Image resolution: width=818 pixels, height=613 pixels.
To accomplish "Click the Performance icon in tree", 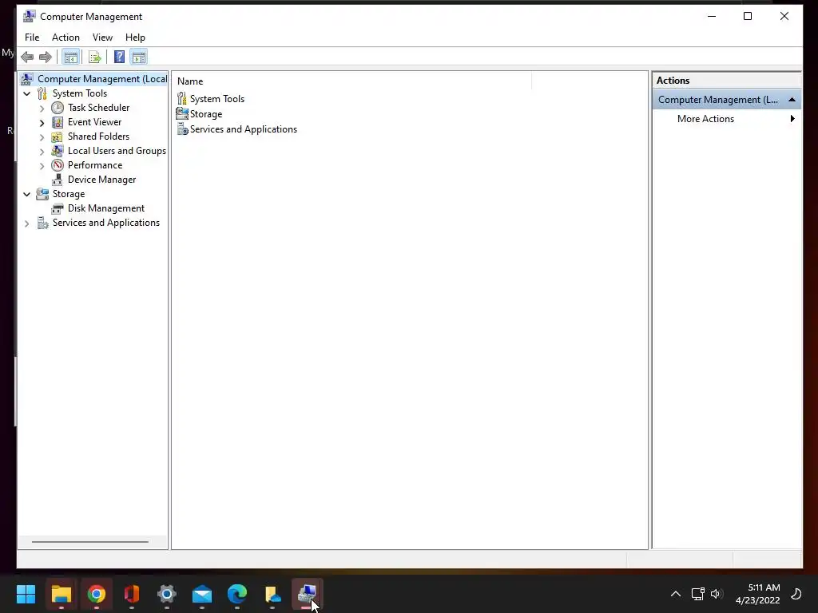I will pyautogui.click(x=58, y=165).
